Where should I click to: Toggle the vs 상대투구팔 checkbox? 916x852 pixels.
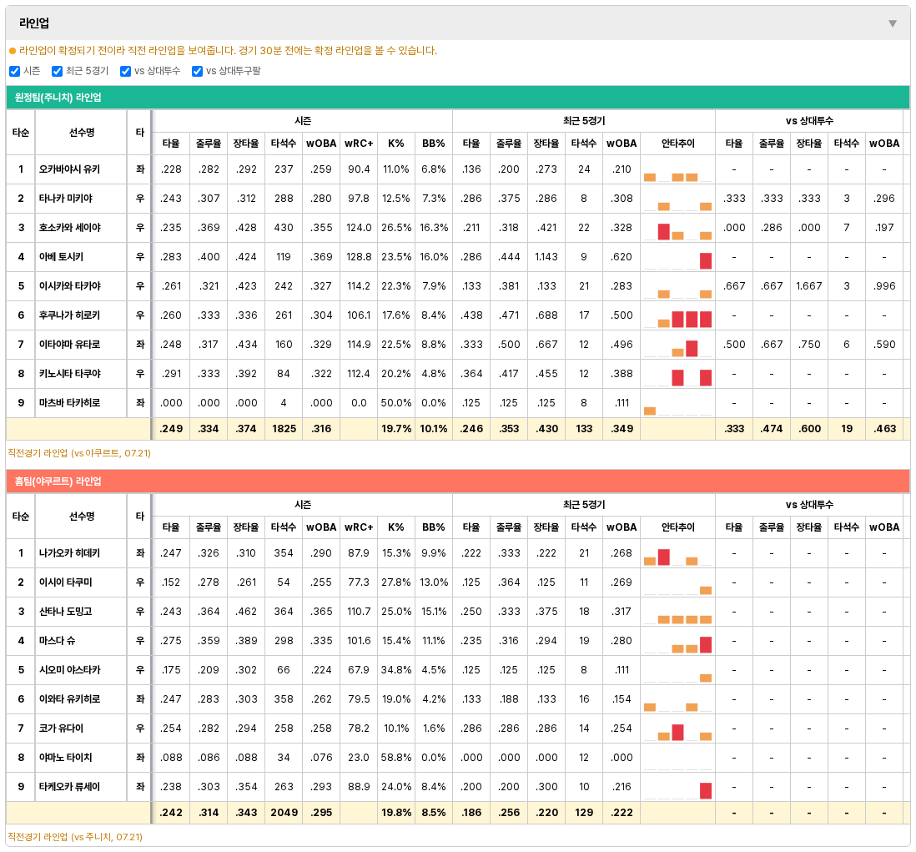point(197,71)
